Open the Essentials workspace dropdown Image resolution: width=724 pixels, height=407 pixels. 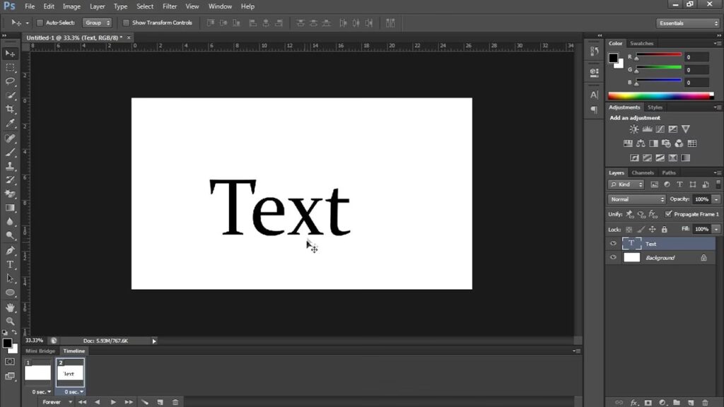[687, 23]
